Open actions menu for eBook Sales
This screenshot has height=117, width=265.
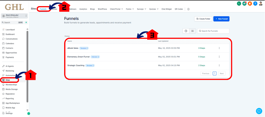(219, 48)
